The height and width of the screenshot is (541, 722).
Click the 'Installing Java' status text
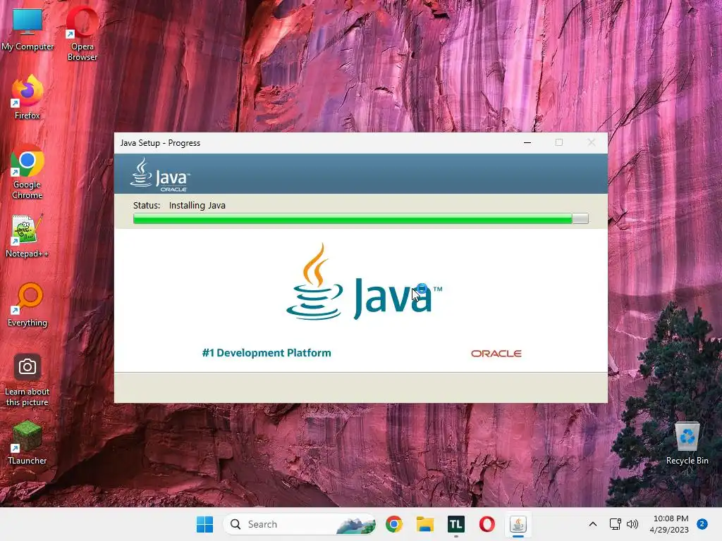tap(197, 205)
